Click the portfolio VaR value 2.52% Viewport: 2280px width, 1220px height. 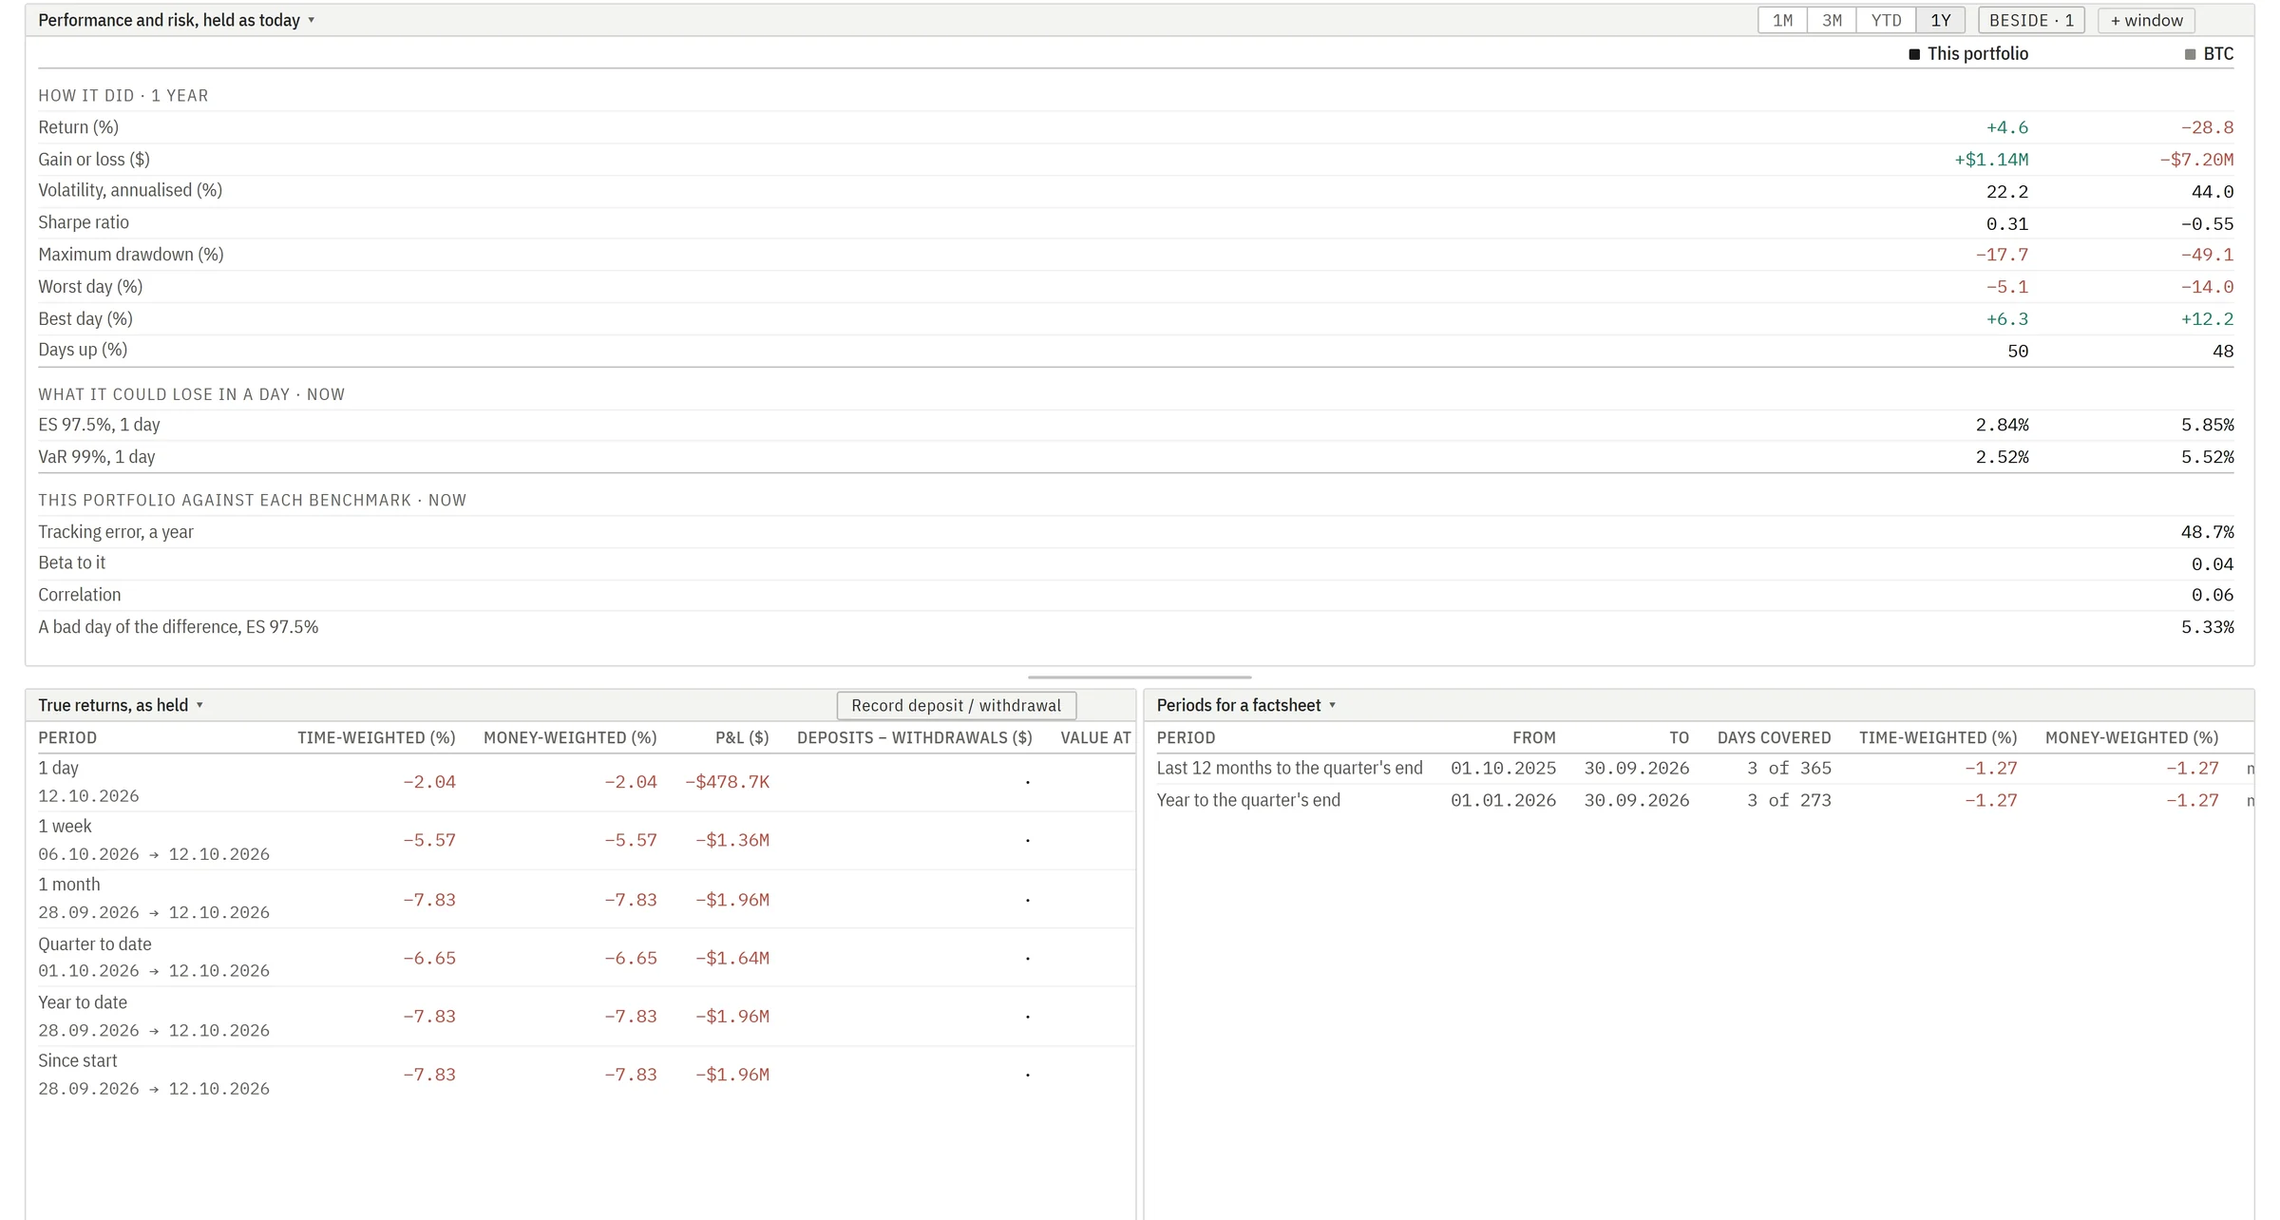pyautogui.click(x=2002, y=457)
